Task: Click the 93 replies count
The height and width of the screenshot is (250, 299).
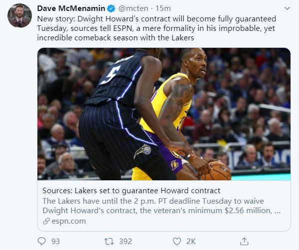Action: point(55,242)
